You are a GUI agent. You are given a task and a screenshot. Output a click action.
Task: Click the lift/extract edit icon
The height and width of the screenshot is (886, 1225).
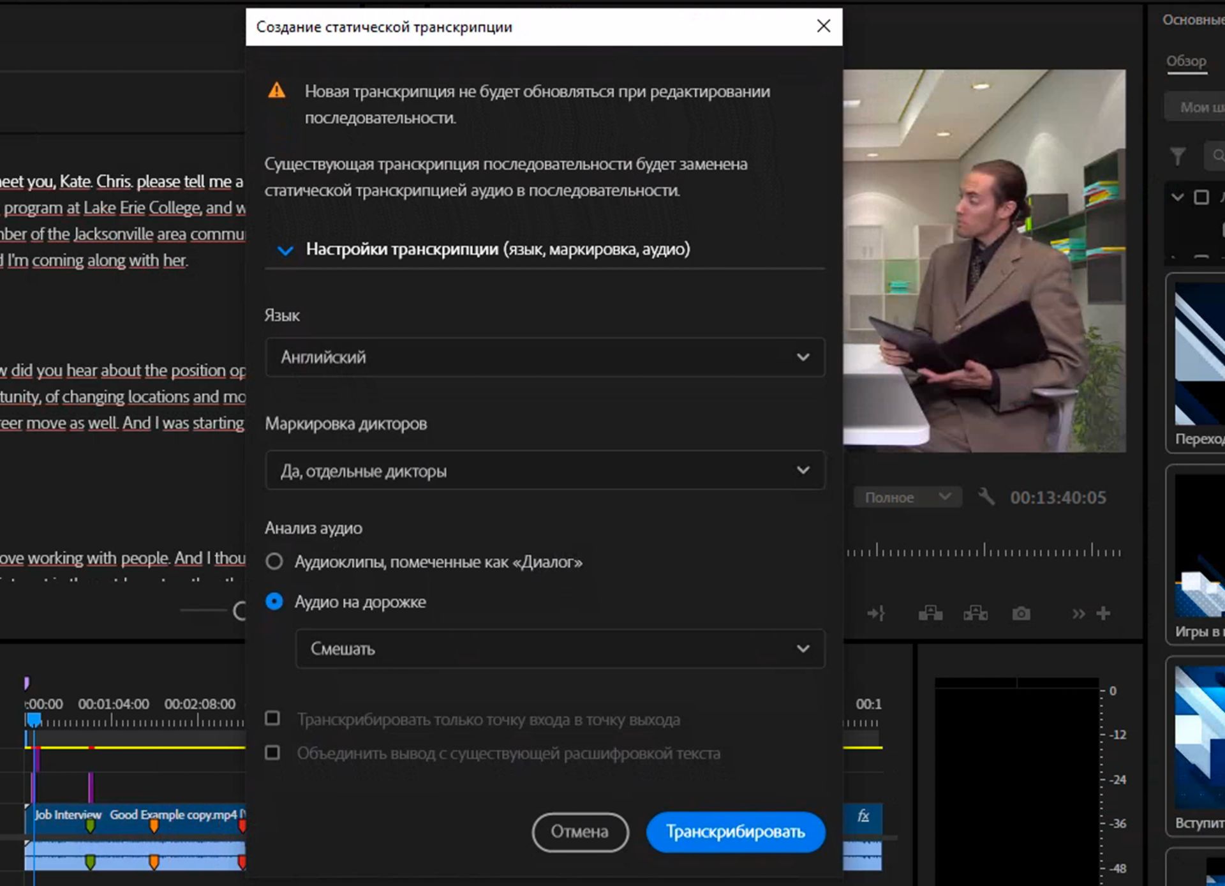click(929, 613)
